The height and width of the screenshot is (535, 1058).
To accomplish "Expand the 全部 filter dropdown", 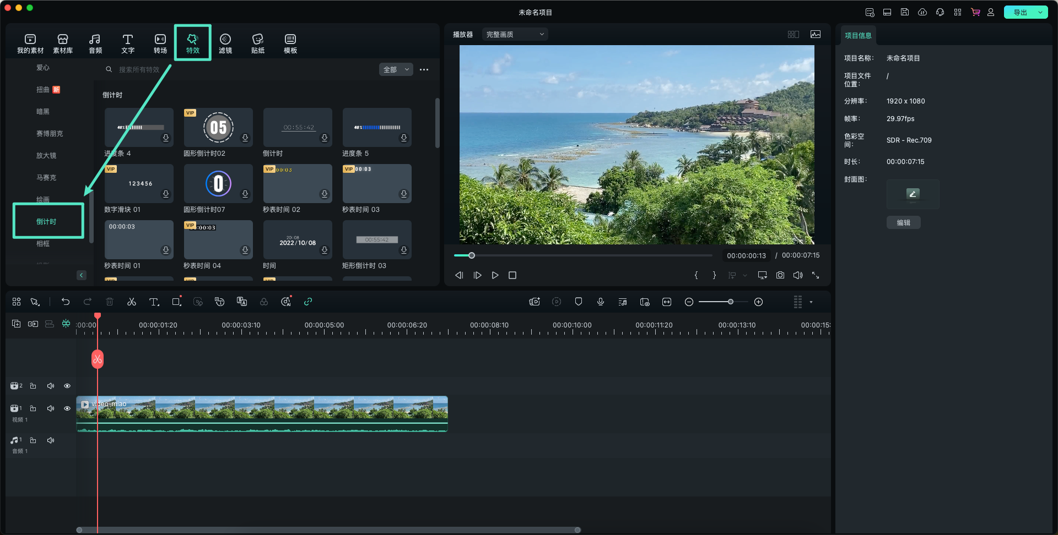I will coord(396,69).
